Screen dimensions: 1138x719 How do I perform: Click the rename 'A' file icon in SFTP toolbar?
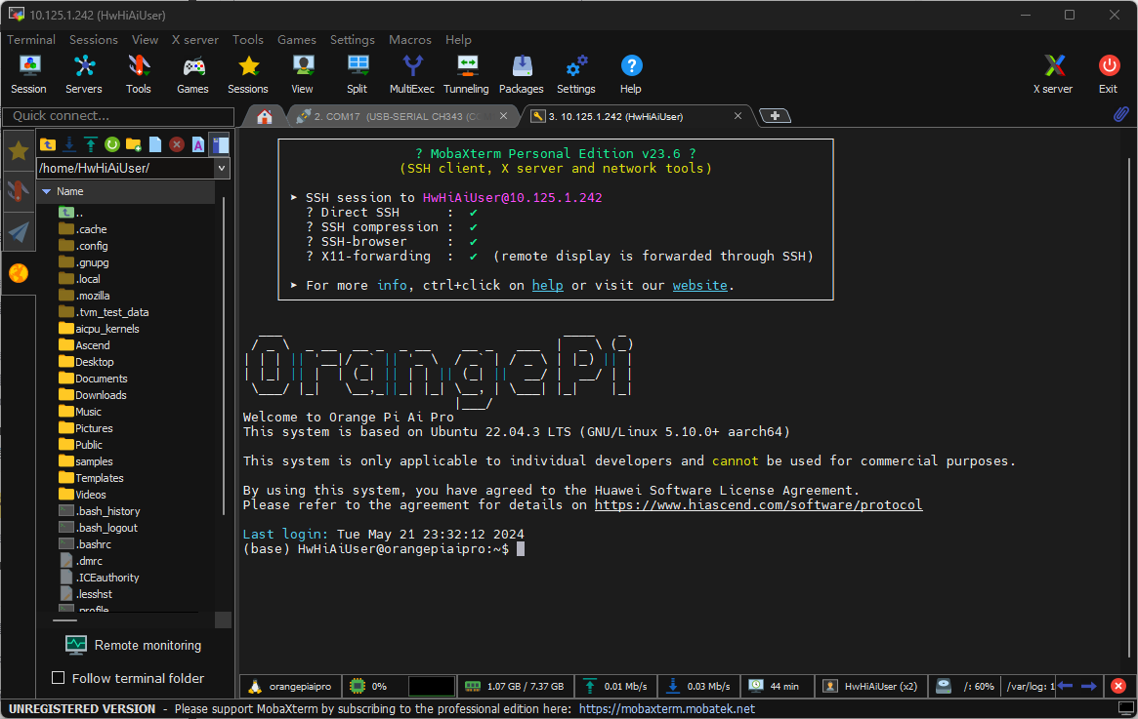click(x=198, y=144)
